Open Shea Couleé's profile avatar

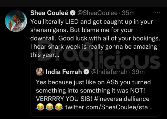16,21
